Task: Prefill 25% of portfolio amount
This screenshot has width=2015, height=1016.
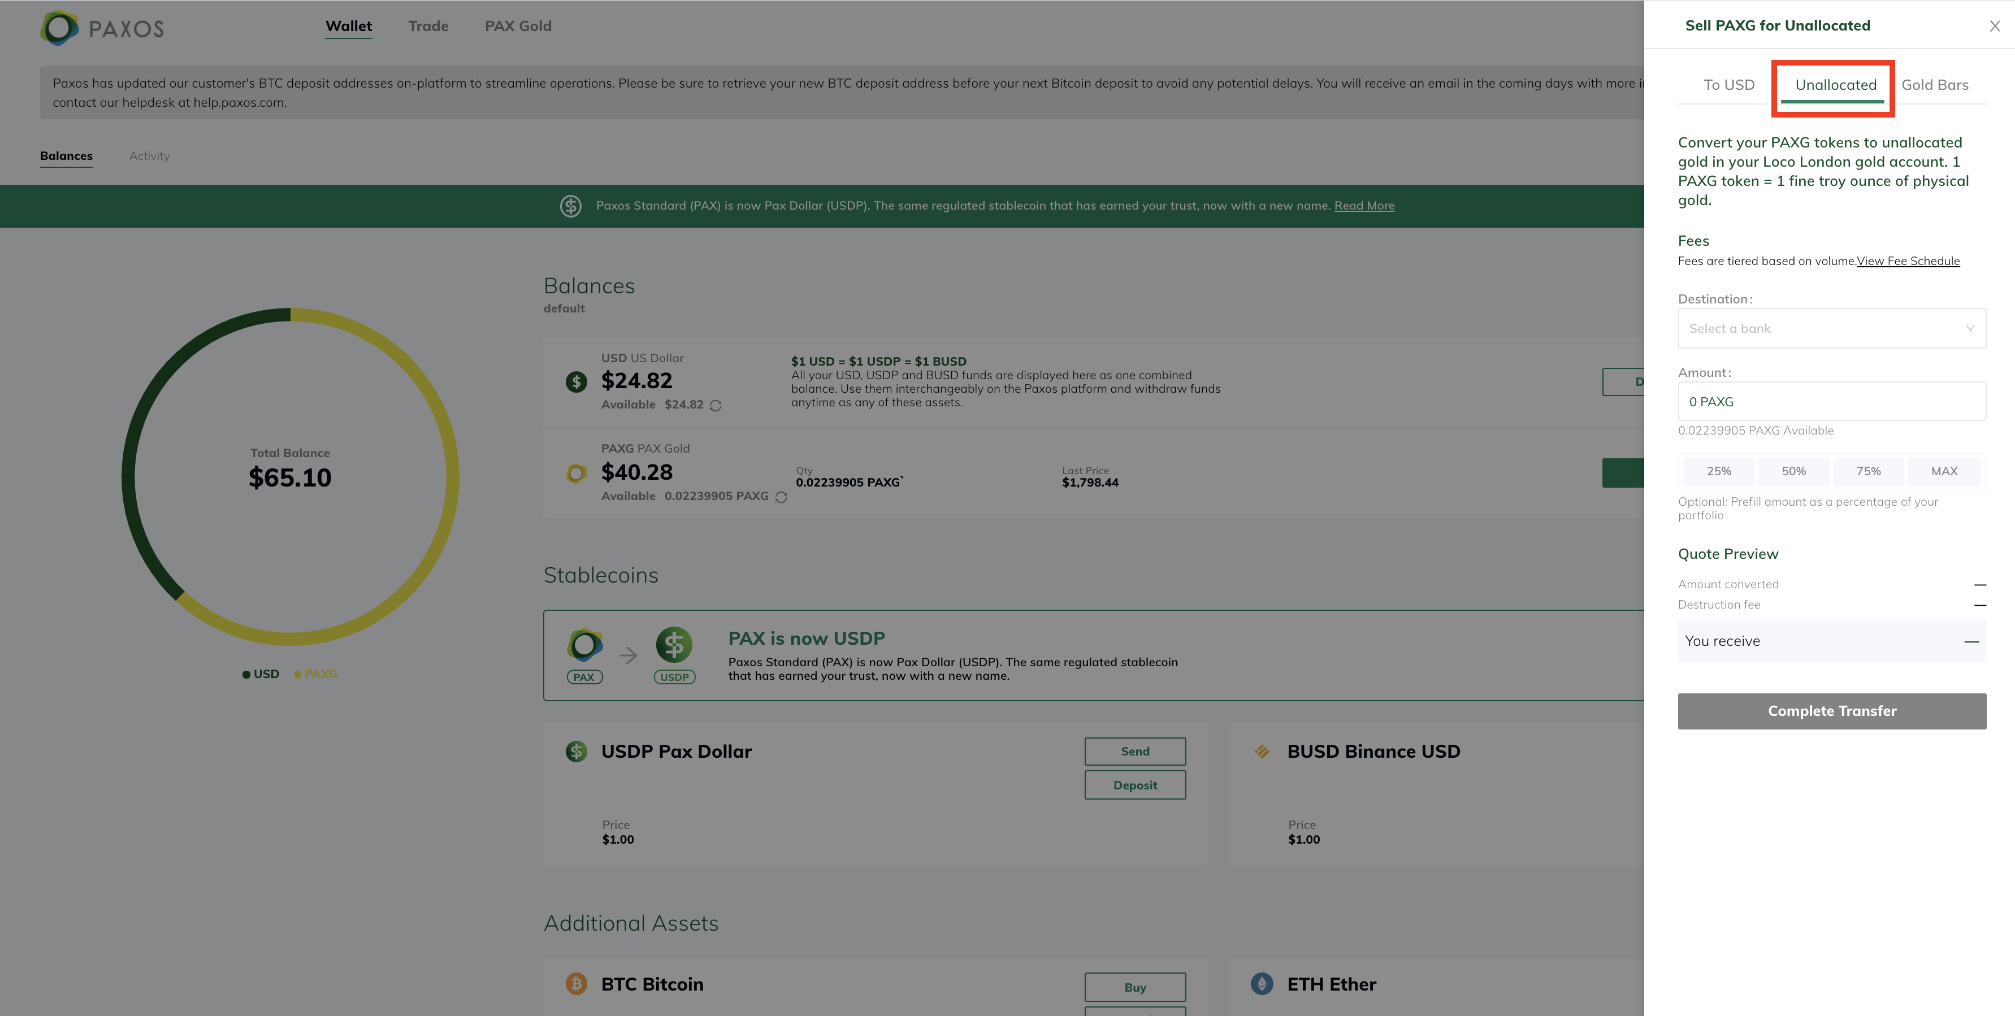Action: (x=1718, y=472)
